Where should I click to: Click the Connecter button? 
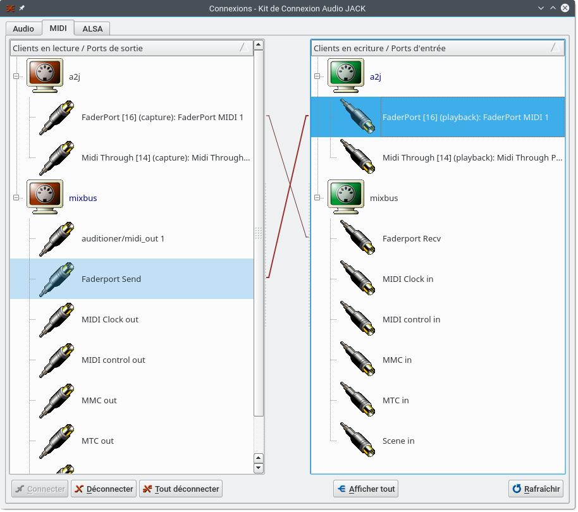tap(40, 489)
